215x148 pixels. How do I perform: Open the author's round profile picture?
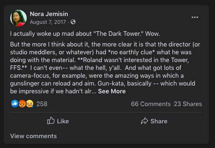[18, 18]
